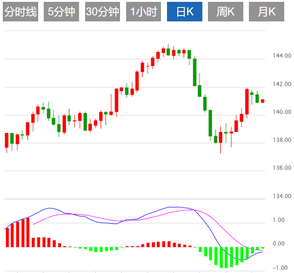
Task: Click the 138.00 price axis label
Action: (282, 140)
